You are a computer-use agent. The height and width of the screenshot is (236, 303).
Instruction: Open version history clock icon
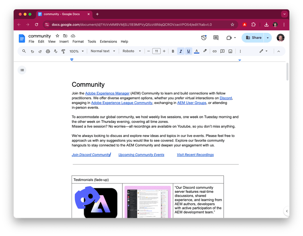[204, 38]
